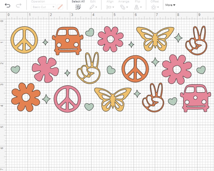
Task: Select the green heart beside pink van
Action: (x=172, y=101)
